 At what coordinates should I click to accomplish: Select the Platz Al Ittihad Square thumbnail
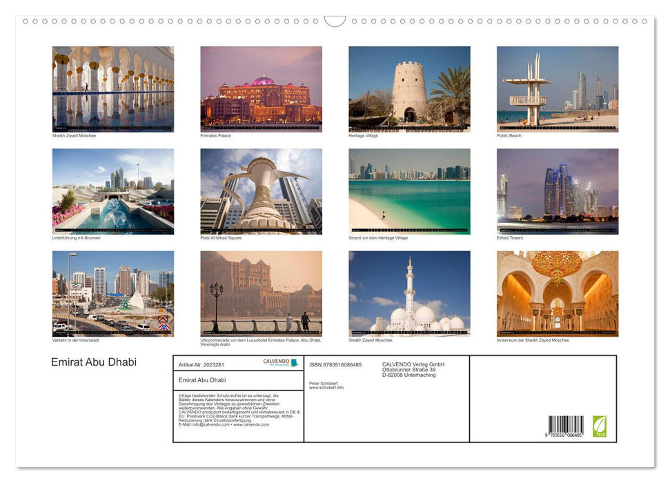click(261, 190)
